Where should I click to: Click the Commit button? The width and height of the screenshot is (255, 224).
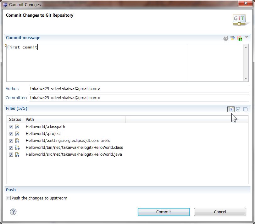click(x=164, y=212)
